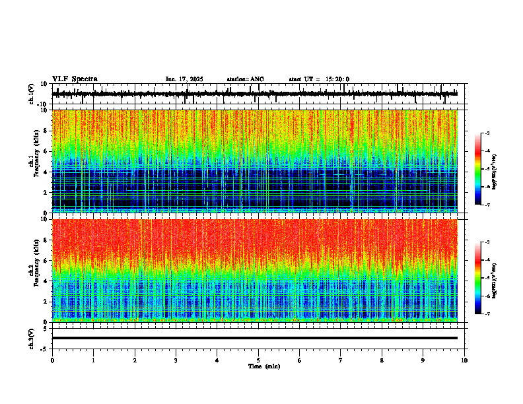Click the date text '17, 2025'
The height and width of the screenshot is (404, 523).
(x=190, y=79)
